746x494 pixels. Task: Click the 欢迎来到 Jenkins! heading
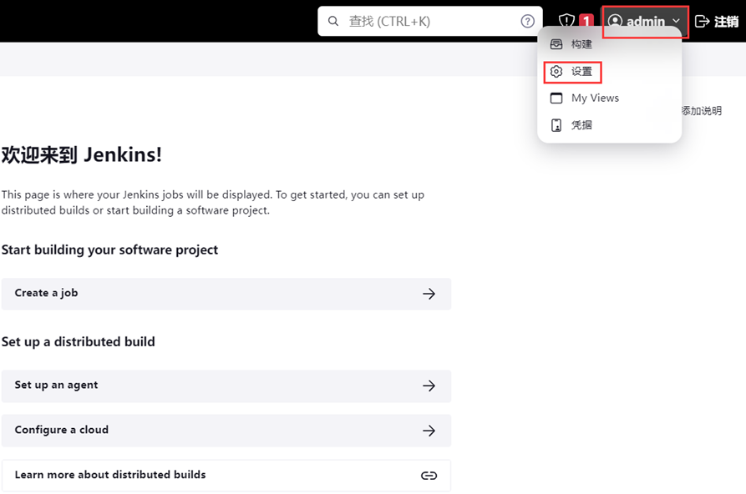point(81,154)
